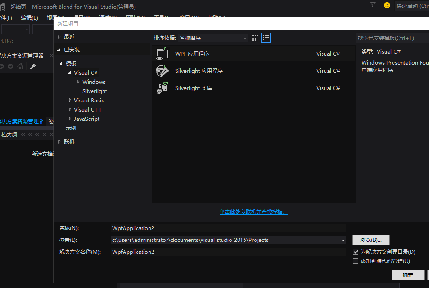Click the 名称 input field
Screen dimensions: 429x288
coord(228,228)
